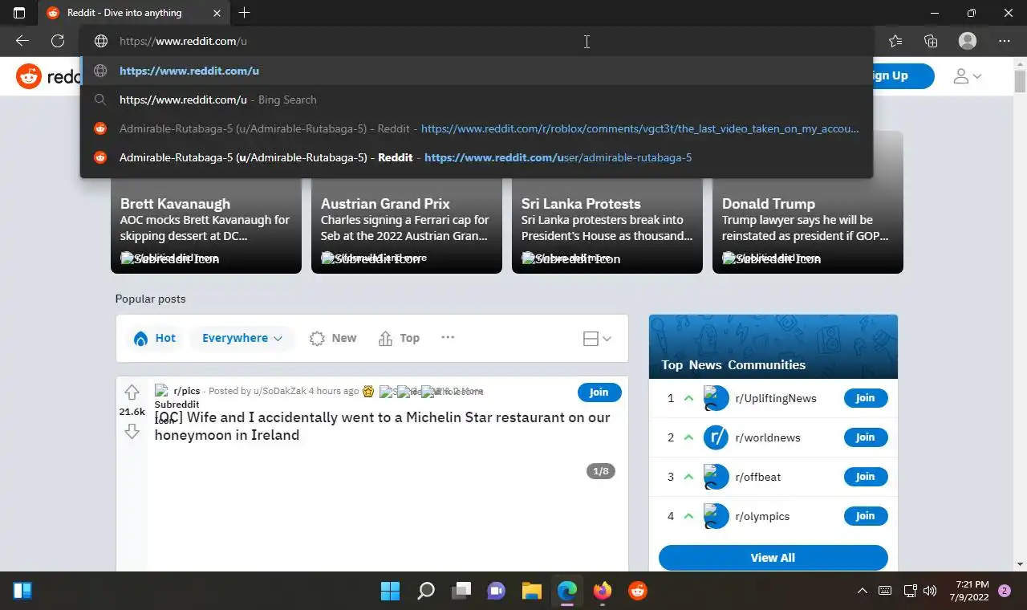This screenshot has height=610, width=1027.
Task: Join the r/pics community
Action: [x=599, y=392]
